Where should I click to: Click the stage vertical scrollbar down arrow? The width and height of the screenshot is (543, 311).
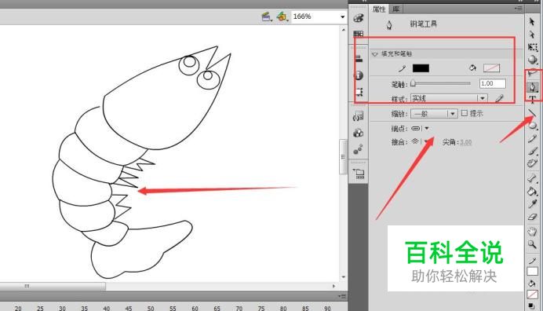pyautogui.click(x=343, y=277)
